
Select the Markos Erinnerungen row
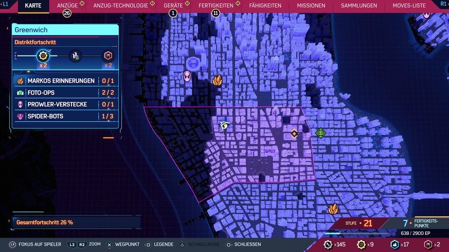[66, 81]
